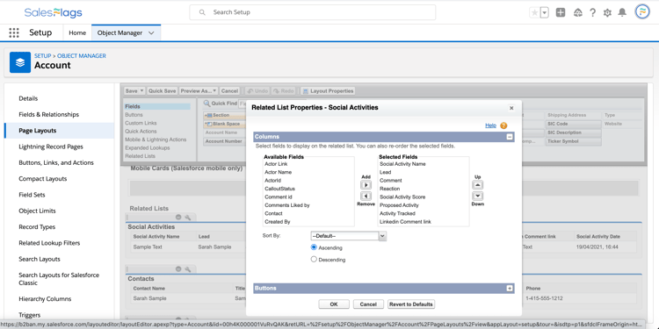
Task: Open Record Types in the sidebar
Action: (x=37, y=227)
